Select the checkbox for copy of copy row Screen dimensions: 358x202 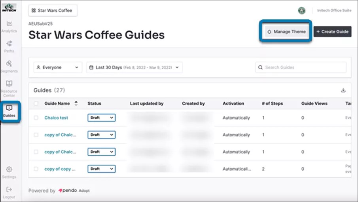[36, 169]
